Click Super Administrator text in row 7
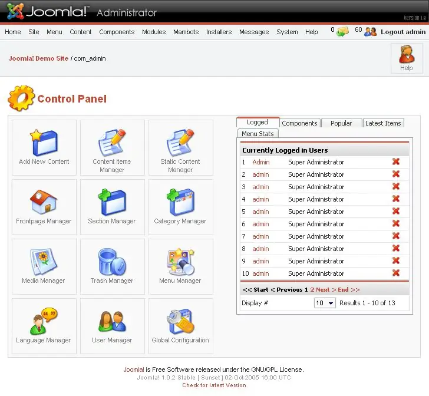This screenshot has height=396, width=429. click(x=316, y=236)
